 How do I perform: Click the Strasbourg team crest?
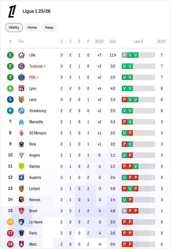coord(21,111)
